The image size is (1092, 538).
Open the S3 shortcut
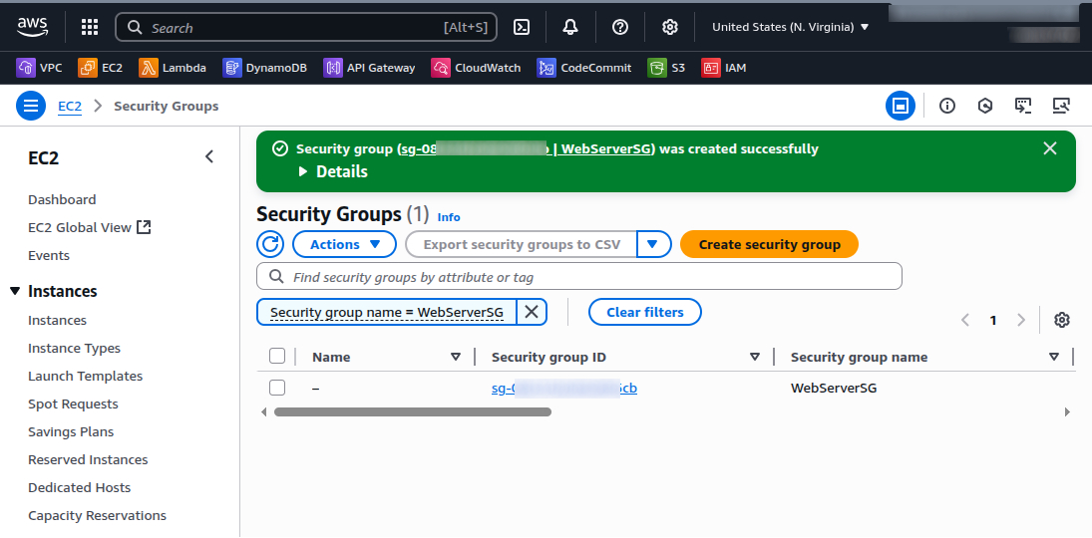pos(667,68)
